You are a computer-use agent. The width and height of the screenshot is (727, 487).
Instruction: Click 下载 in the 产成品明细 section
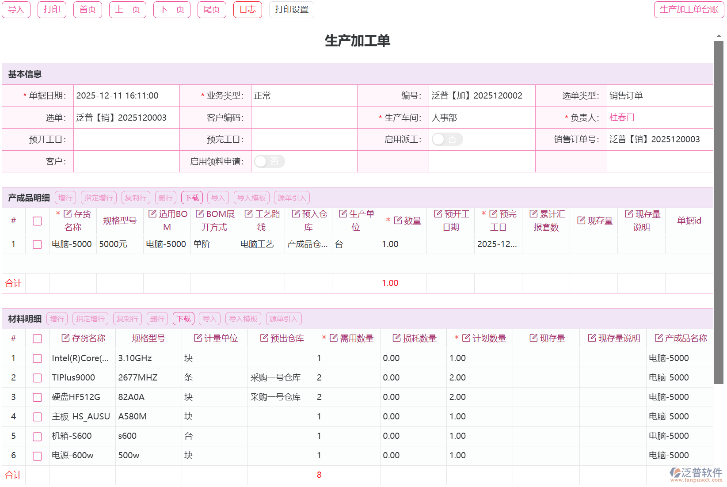[x=192, y=198]
